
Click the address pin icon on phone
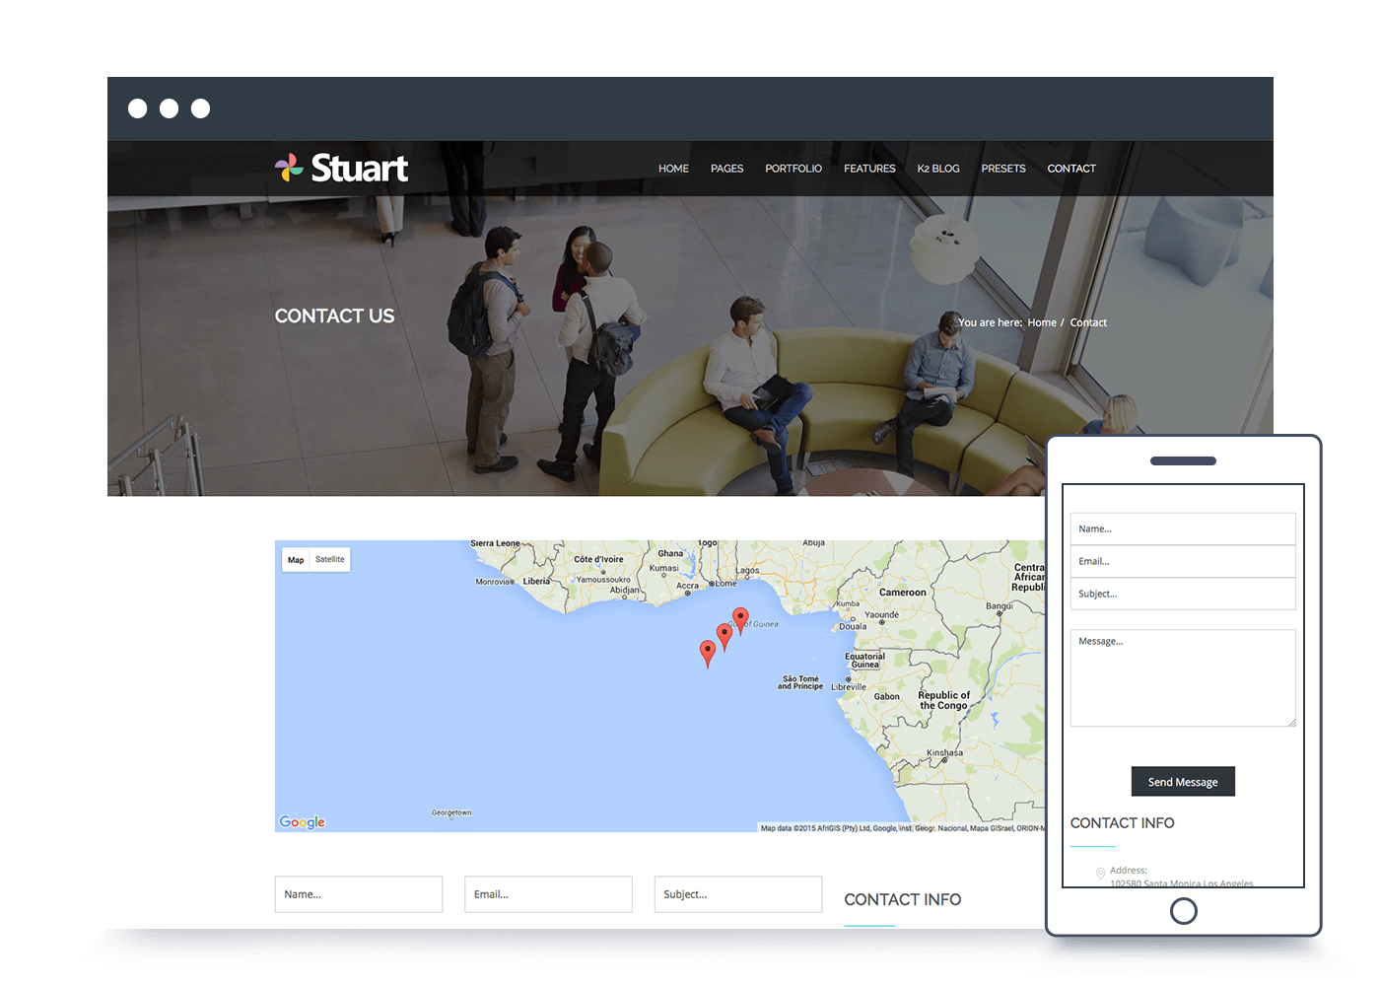[x=1100, y=874]
